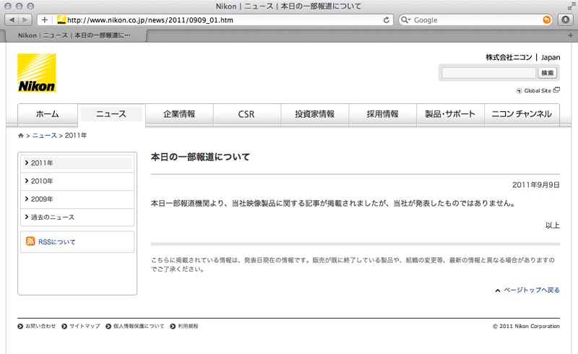Open the サイトマップ footer link
Viewport: 578px width, 354px height.
click(85, 327)
